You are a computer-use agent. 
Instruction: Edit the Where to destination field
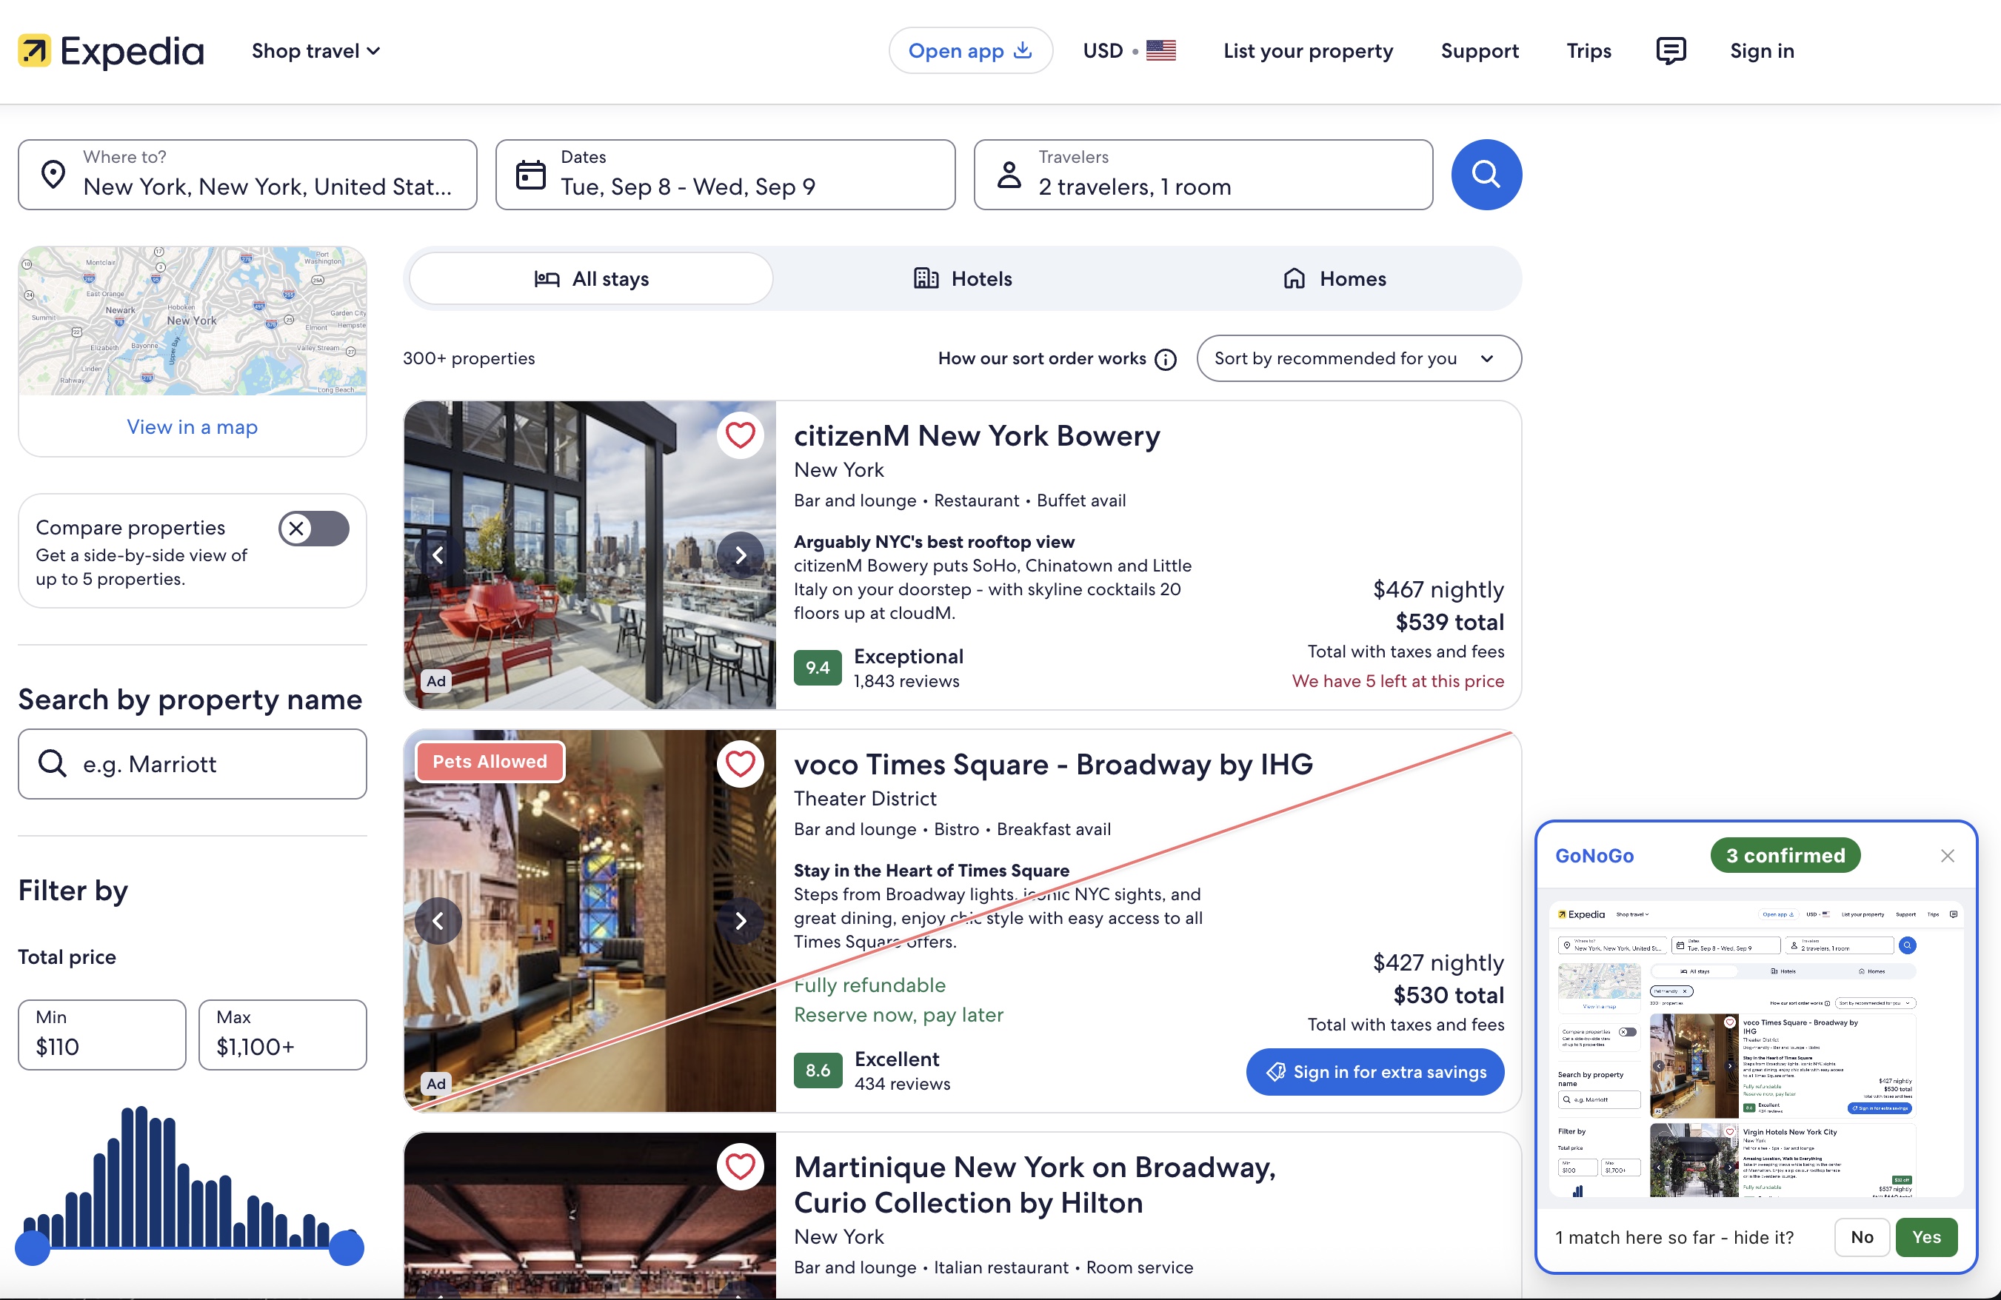248,175
